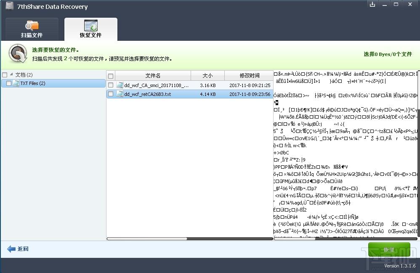This screenshot has width=420, height=273.
Task: Click the 4.14 KB size cell
Action: 208,94
